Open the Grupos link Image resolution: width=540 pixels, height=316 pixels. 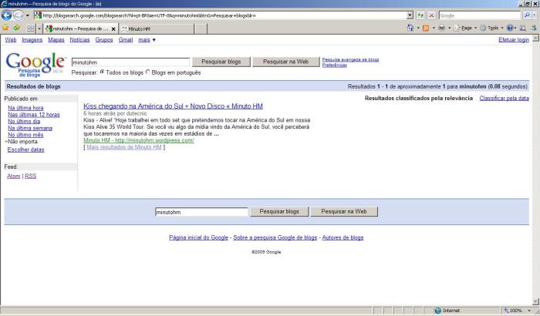pyautogui.click(x=104, y=39)
